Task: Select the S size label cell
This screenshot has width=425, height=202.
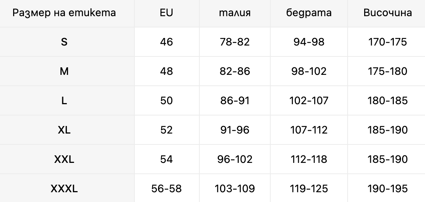Action: click(x=64, y=42)
